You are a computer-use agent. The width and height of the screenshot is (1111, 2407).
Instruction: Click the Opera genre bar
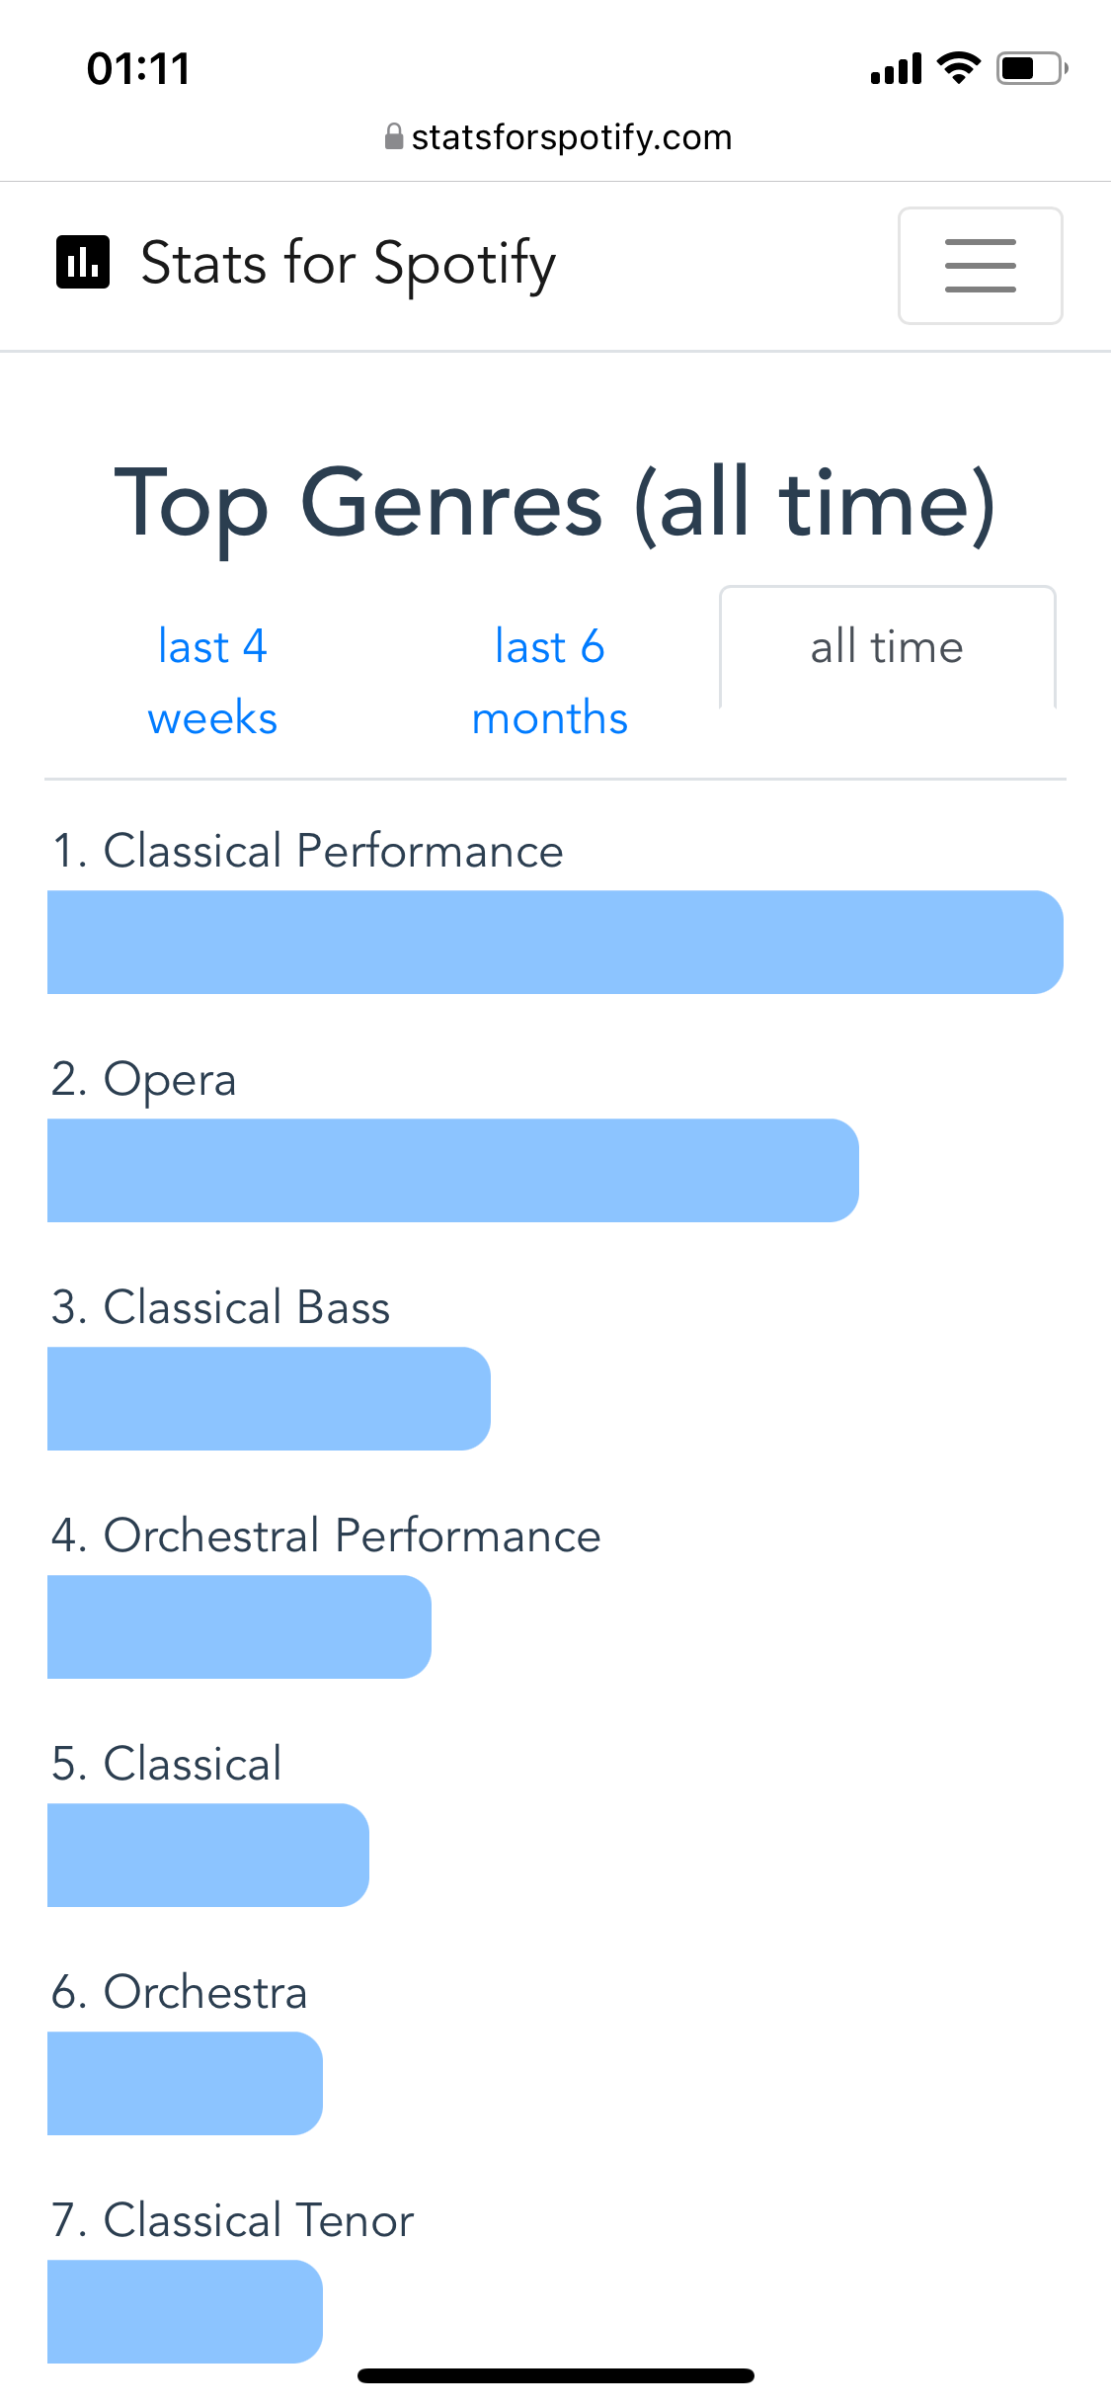pyautogui.click(x=453, y=1170)
